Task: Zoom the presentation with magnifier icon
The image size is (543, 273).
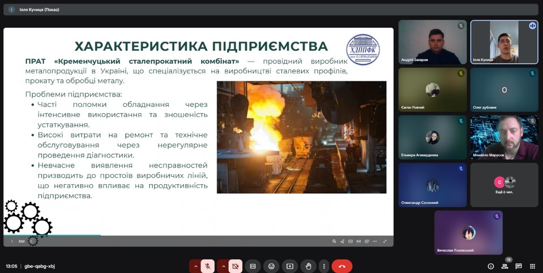Action: pyautogui.click(x=334, y=241)
